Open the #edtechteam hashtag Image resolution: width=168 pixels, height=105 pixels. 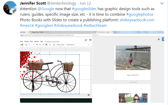tap(95, 26)
